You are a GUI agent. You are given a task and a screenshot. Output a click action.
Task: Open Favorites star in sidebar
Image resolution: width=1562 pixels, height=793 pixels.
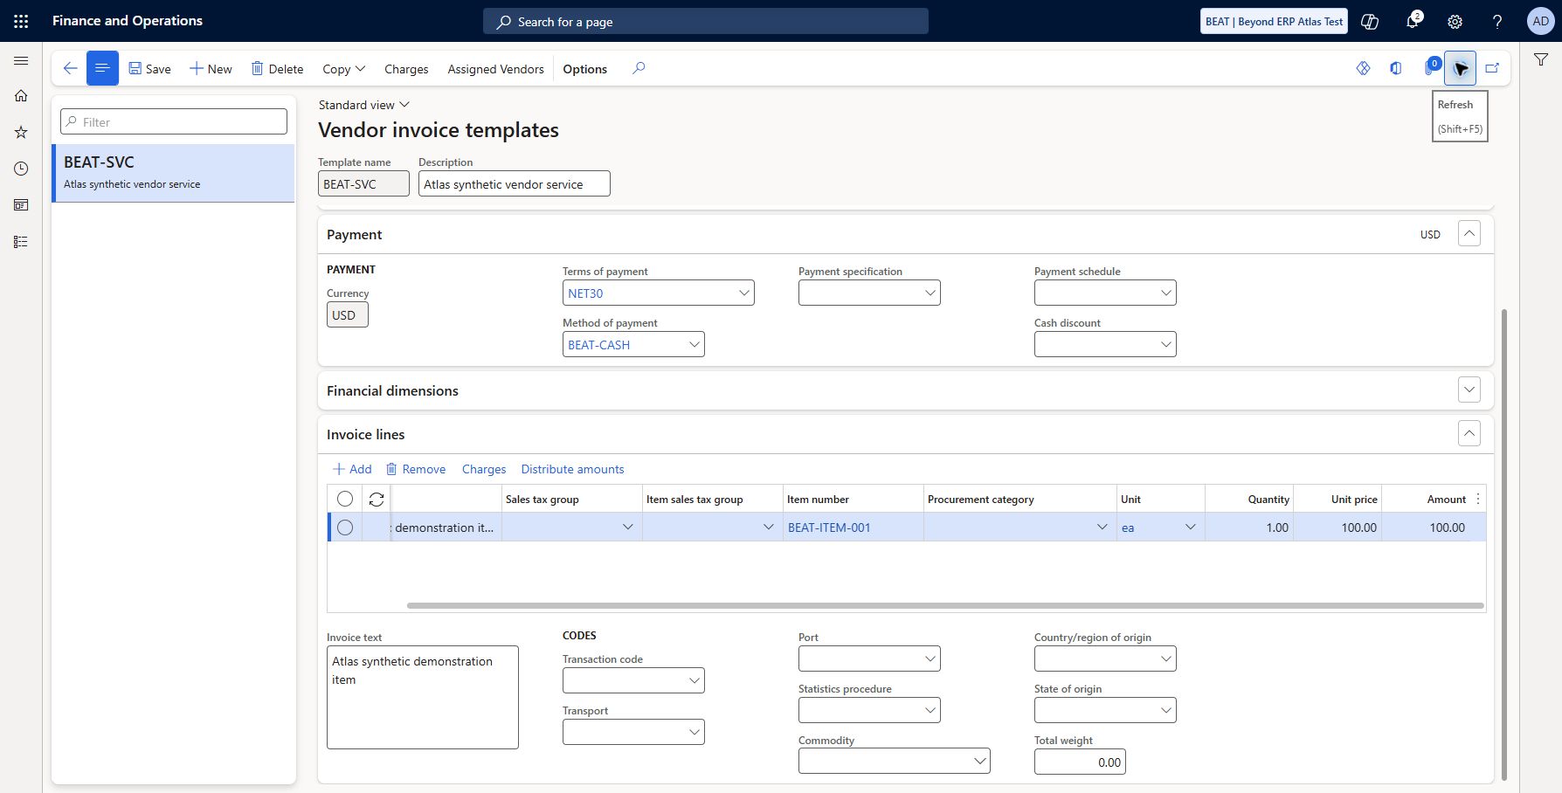(x=21, y=132)
